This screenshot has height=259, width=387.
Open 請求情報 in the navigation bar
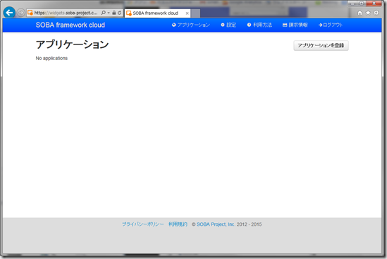tap(295, 25)
